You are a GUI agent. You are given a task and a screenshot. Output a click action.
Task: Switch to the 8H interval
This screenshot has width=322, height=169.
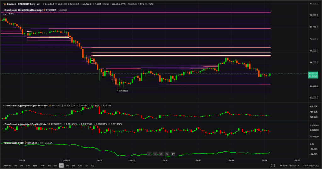(73, 166)
